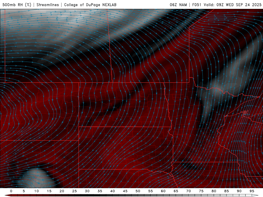Click the "Valid: 09Z WED SEP 24 2025" text

click(x=232, y=5)
